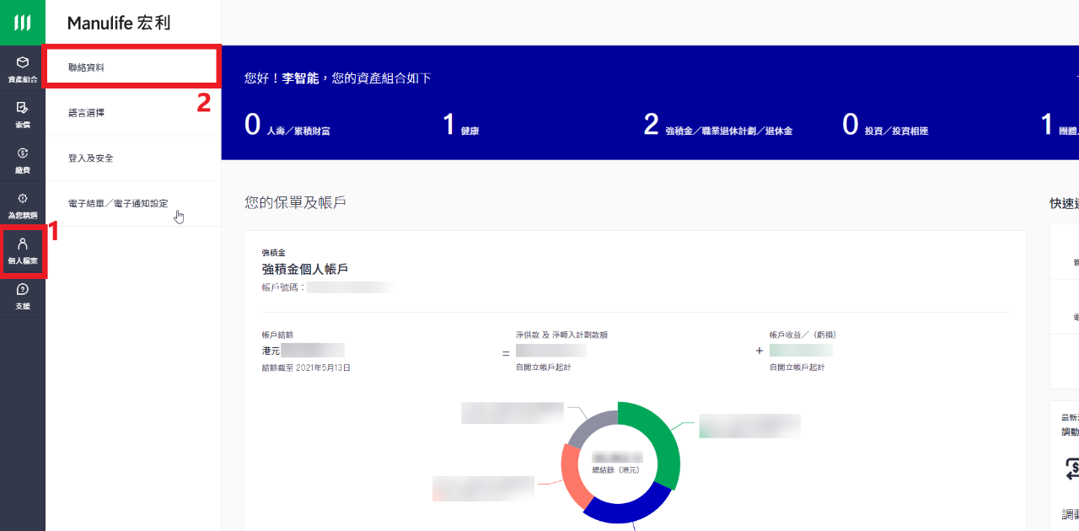
Task: Open 索償 claims in the sidebar
Action: pyautogui.click(x=23, y=114)
